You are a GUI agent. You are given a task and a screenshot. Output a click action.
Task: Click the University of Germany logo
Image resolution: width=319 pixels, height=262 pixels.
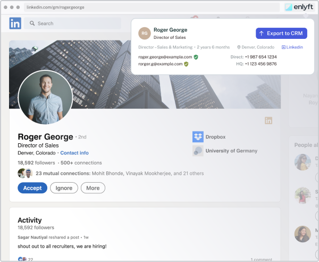(198, 151)
